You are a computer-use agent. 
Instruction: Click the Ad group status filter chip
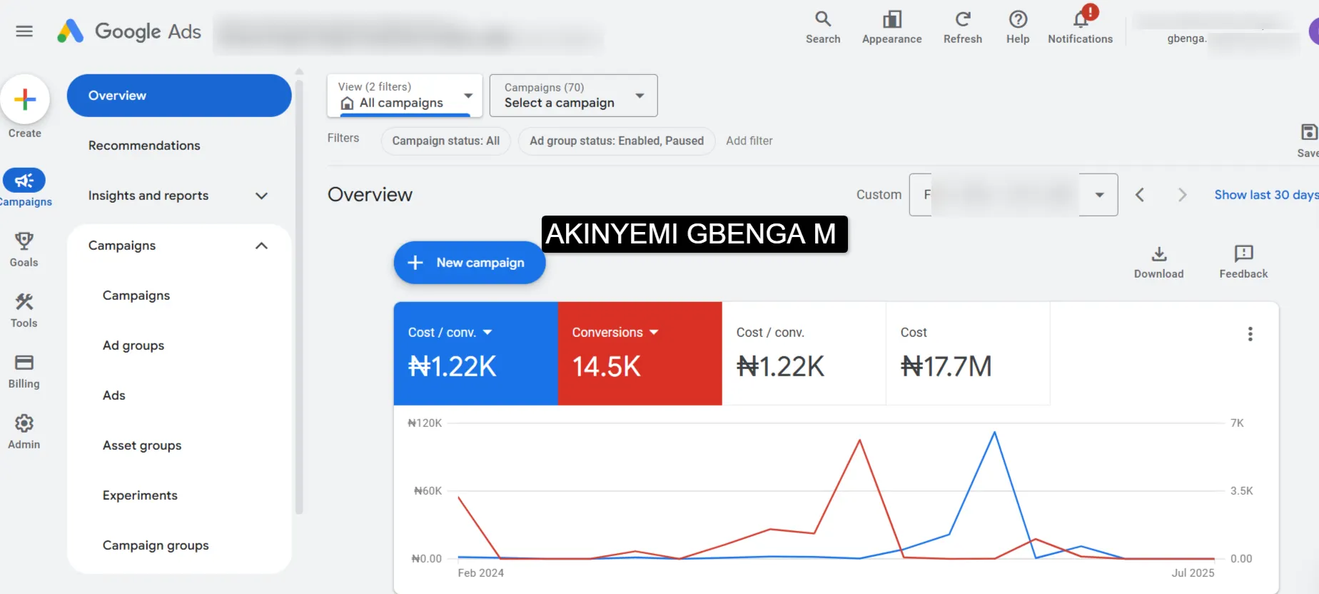click(617, 141)
